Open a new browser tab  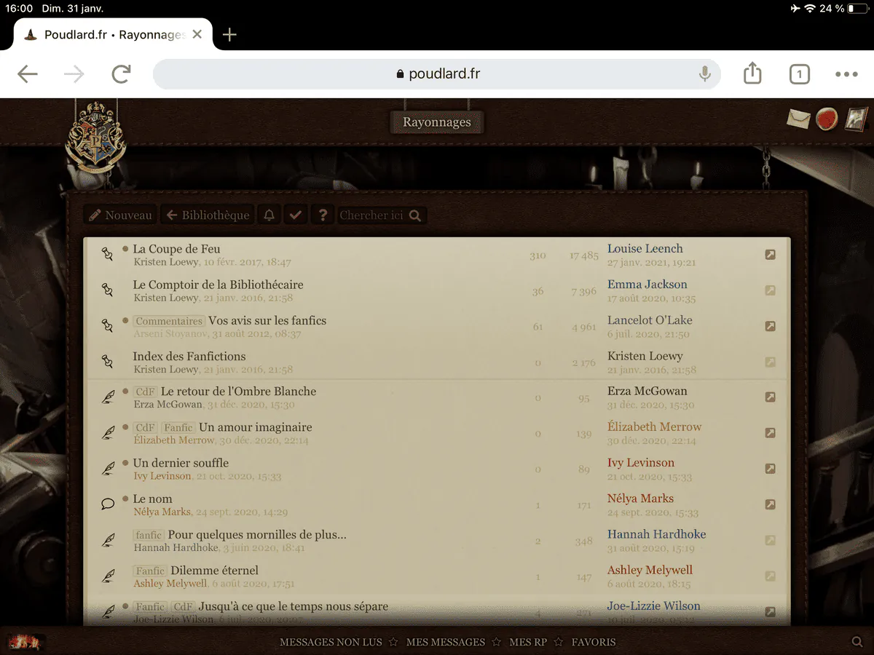pyautogui.click(x=229, y=34)
